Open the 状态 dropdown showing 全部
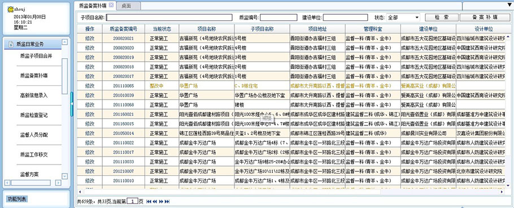The height and width of the screenshot is (208, 514). tap(403, 18)
